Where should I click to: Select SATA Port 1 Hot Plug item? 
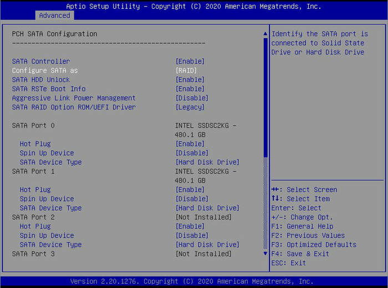click(35, 190)
